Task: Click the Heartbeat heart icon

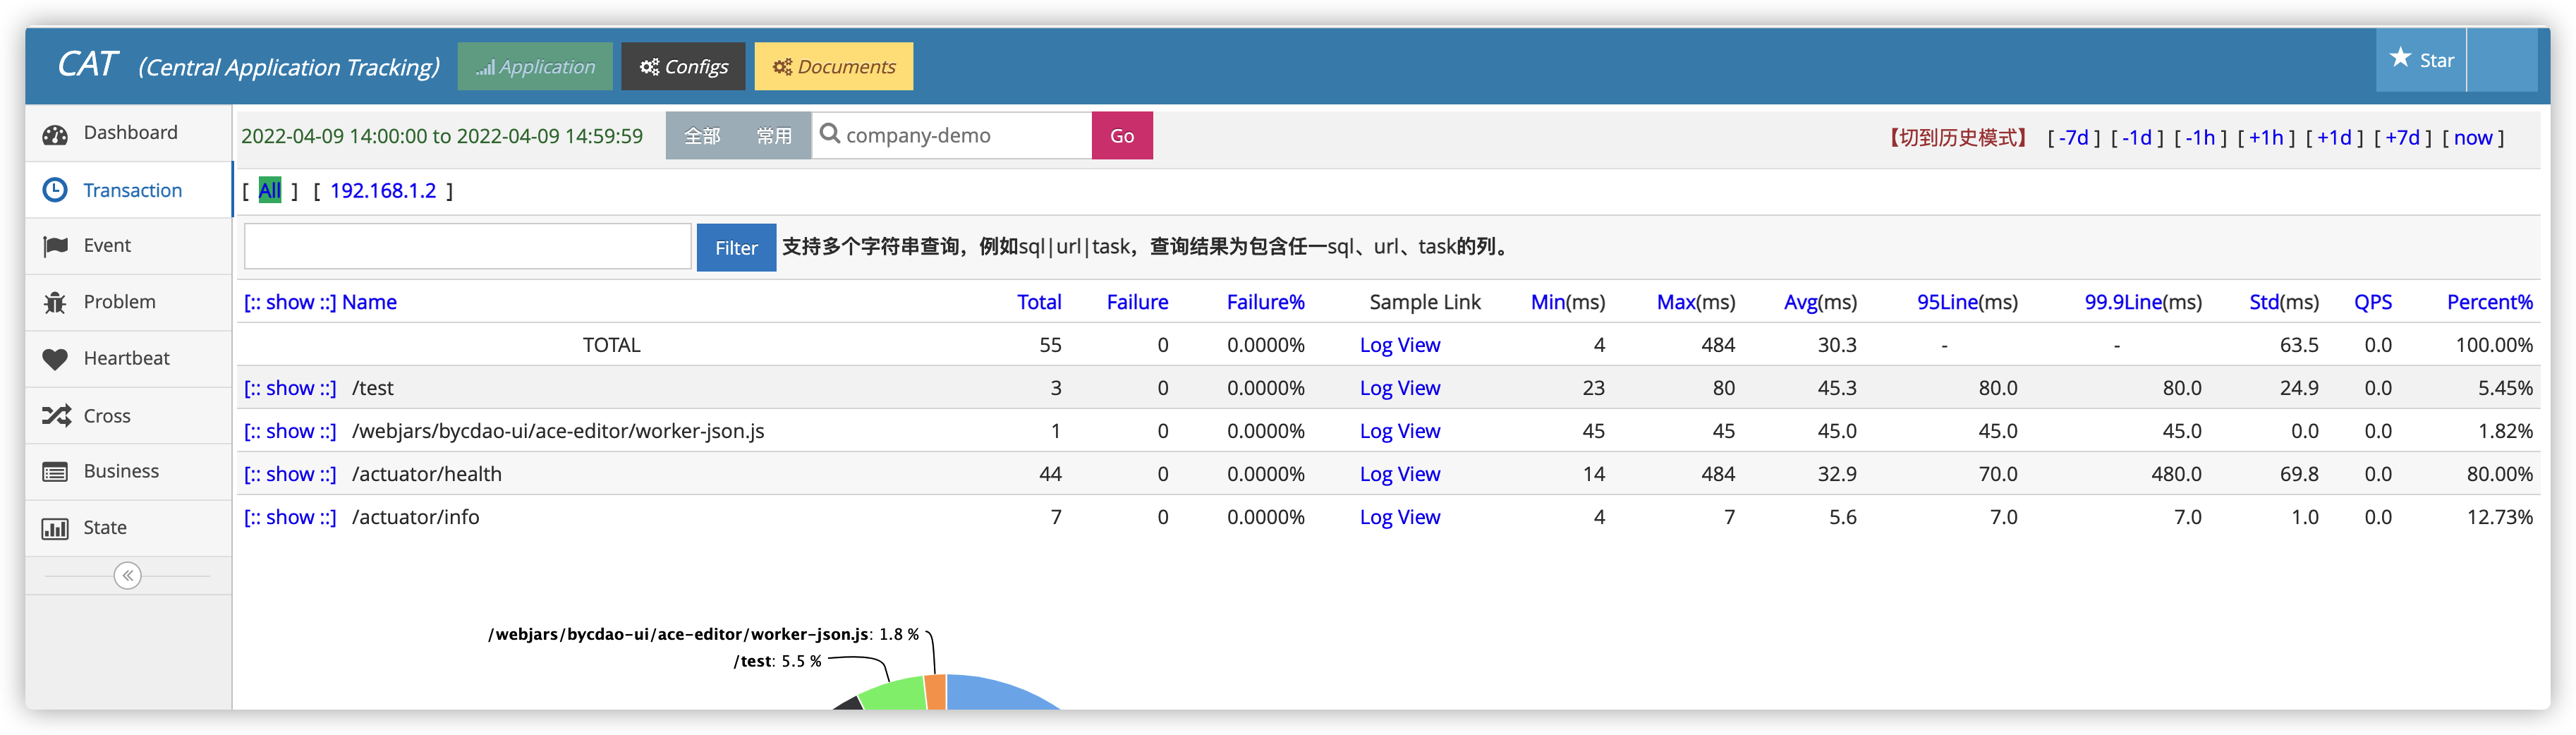Action: point(55,359)
